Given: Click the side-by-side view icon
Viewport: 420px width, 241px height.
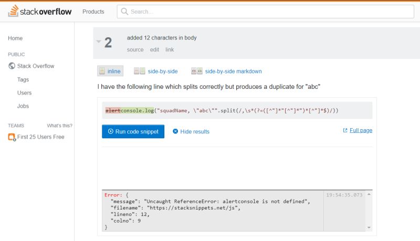Looking at the screenshot, I should 139,71.
